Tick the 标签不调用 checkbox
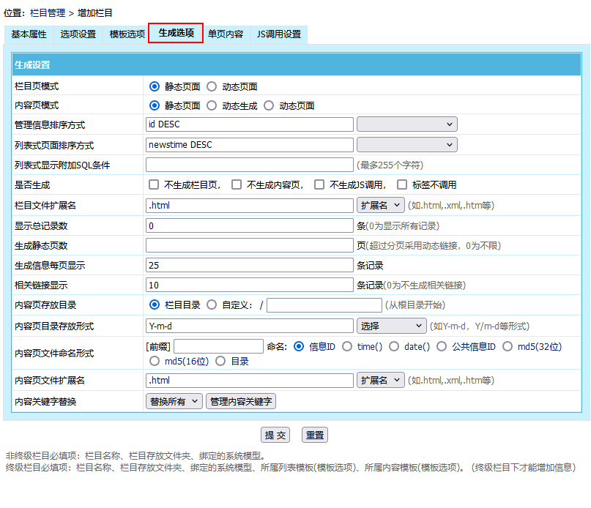The image size is (591, 508). [402, 184]
